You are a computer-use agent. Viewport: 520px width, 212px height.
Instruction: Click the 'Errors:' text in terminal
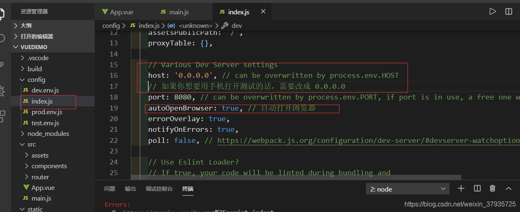(x=117, y=204)
